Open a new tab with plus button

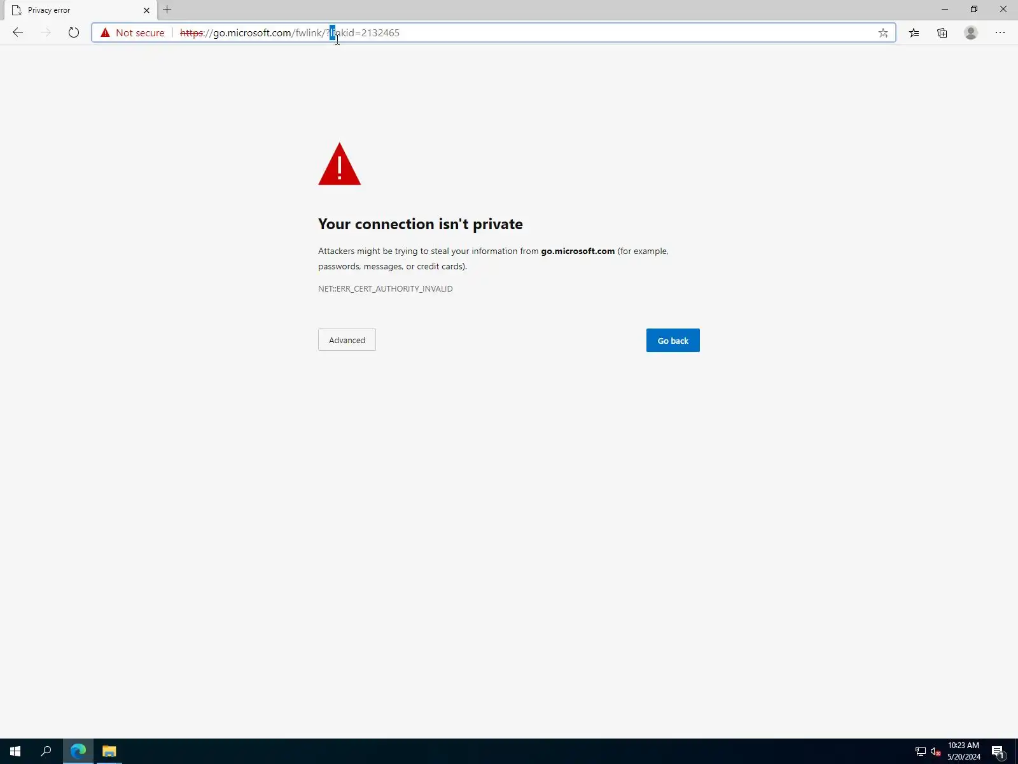pyautogui.click(x=167, y=10)
